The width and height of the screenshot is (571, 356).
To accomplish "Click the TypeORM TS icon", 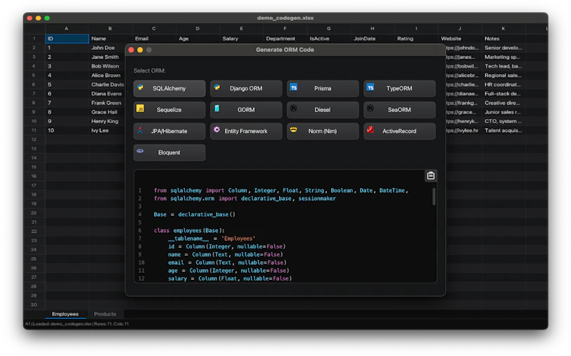I will pos(370,88).
